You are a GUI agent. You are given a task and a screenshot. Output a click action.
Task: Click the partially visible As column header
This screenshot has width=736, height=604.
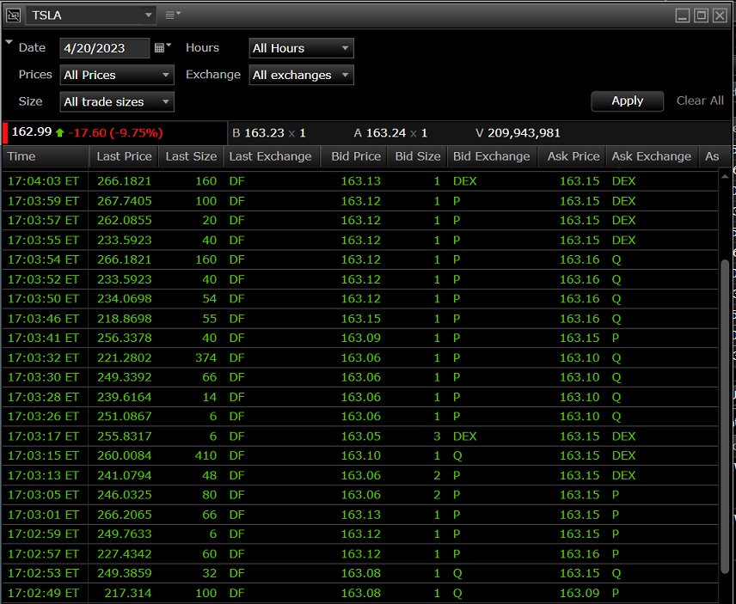tap(712, 156)
